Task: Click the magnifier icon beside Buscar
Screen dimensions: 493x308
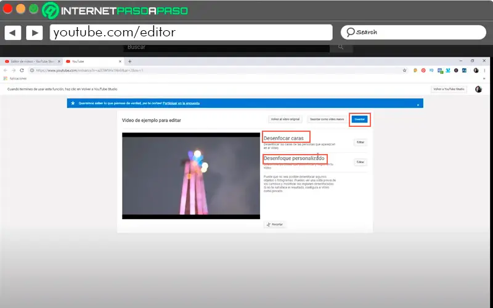Action: click(341, 47)
